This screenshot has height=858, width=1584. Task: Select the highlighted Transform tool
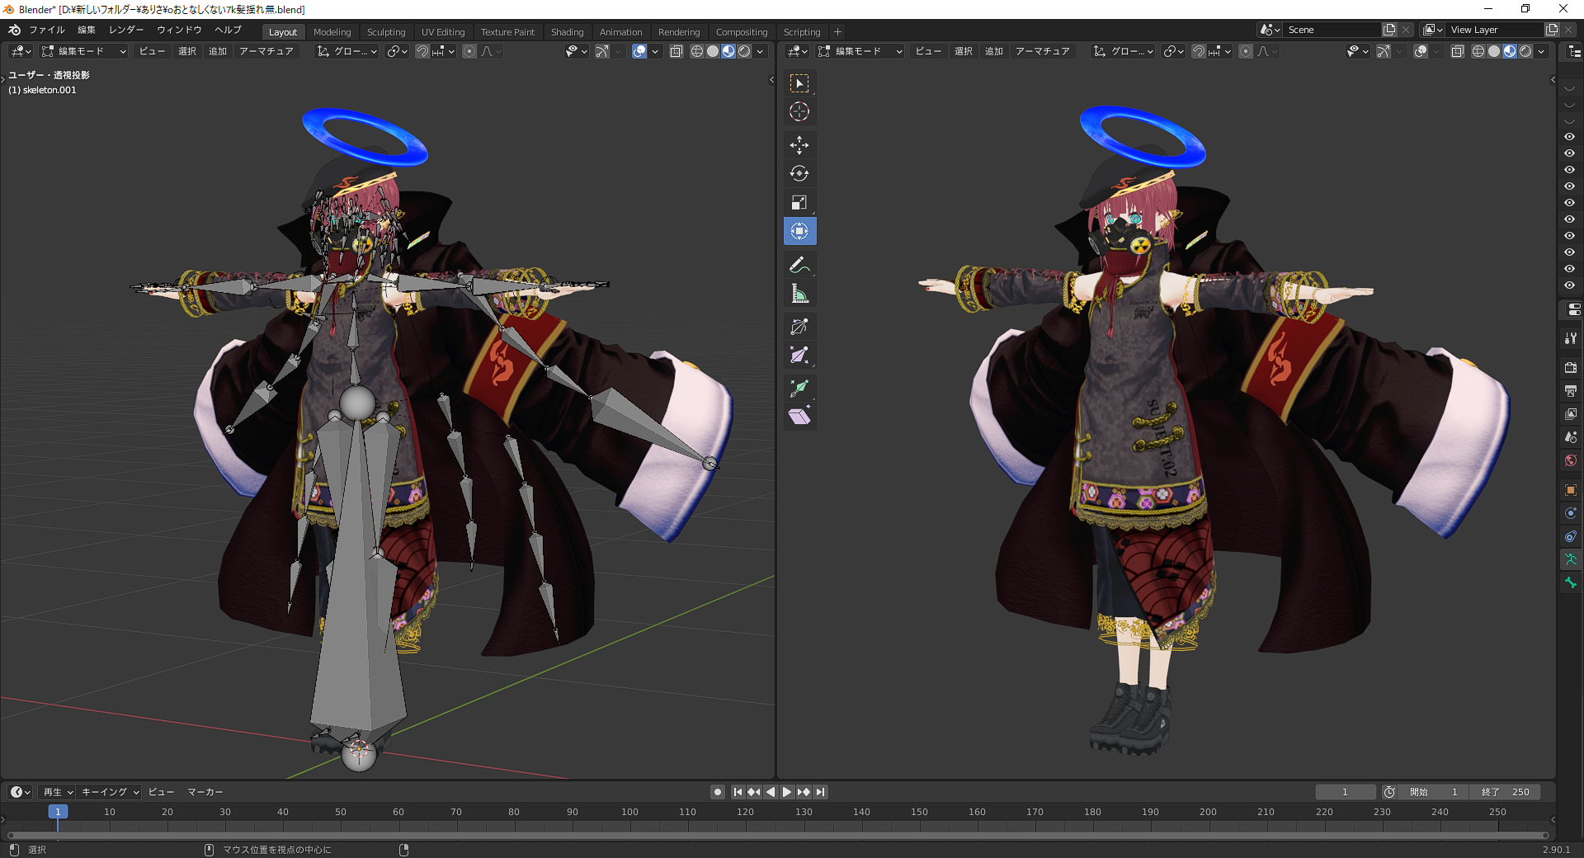799,231
